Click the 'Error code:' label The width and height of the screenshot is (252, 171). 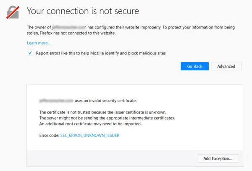point(49,135)
